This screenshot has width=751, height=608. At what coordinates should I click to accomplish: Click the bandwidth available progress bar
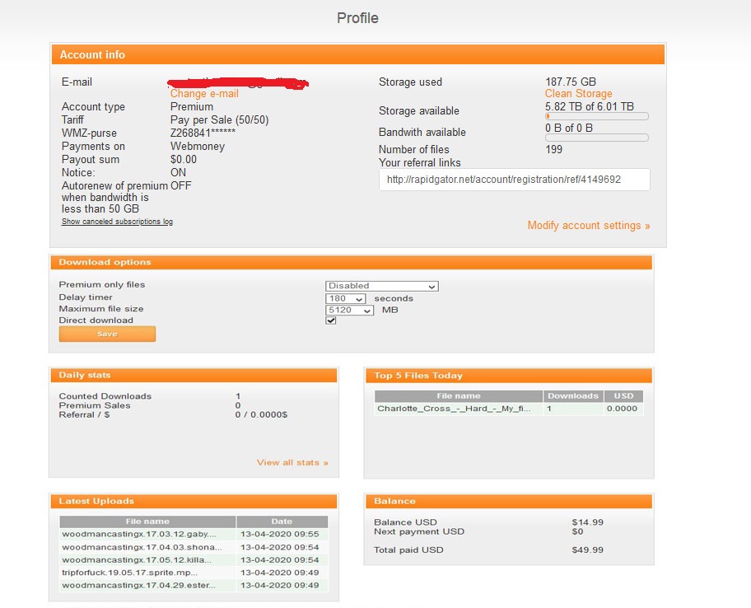[596, 138]
